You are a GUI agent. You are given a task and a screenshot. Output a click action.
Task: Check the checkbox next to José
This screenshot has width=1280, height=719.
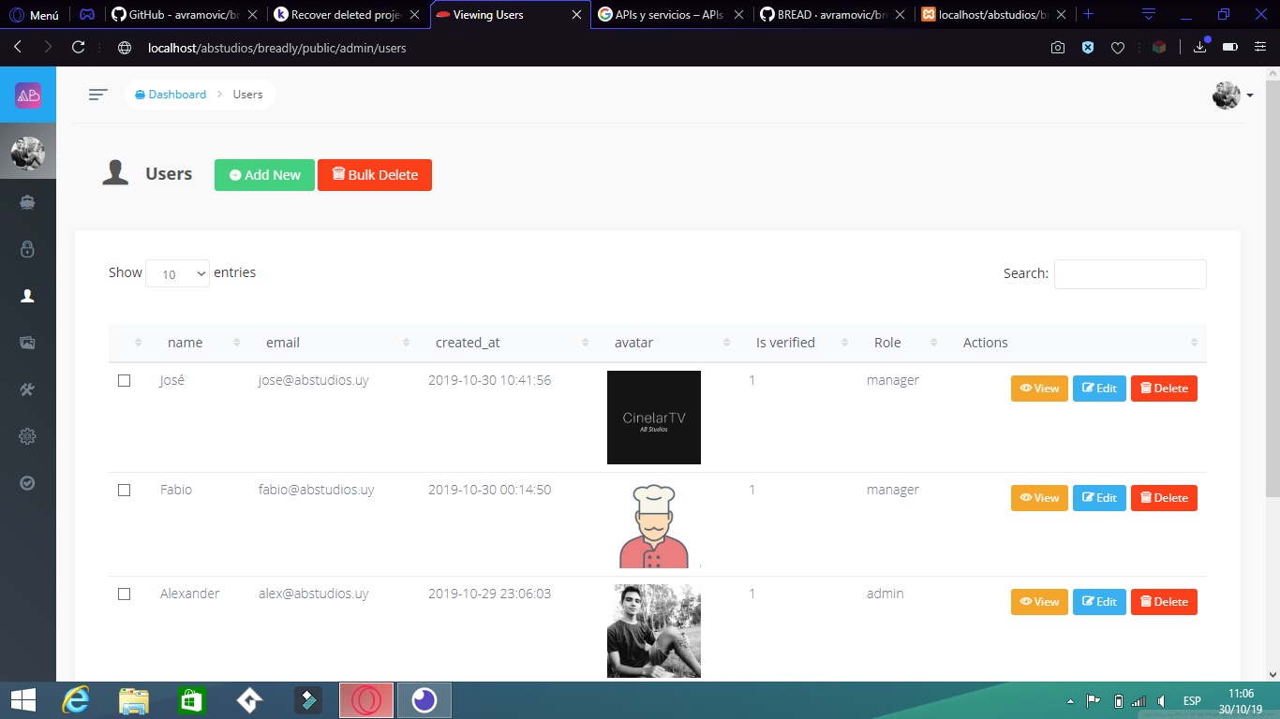pyautogui.click(x=125, y=380)
